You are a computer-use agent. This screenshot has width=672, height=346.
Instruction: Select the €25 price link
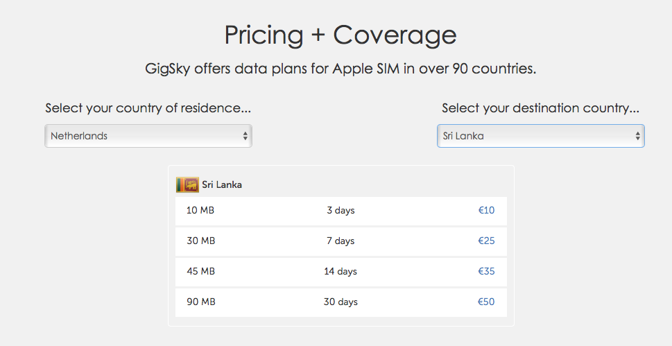click(x=486, y=241)
